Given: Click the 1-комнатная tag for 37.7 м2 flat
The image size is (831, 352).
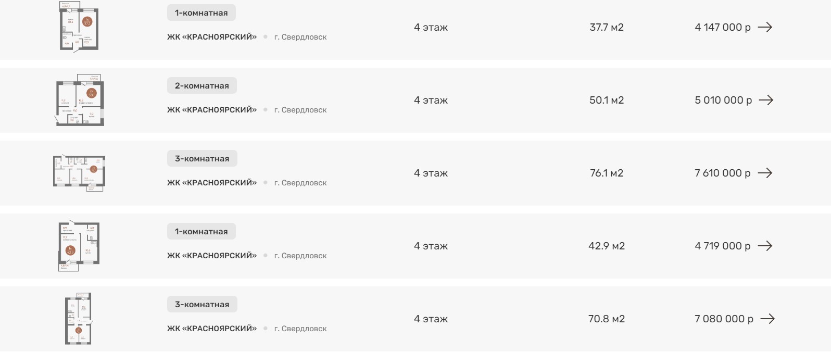Looking at the screenshot, I should click(202, 13).
